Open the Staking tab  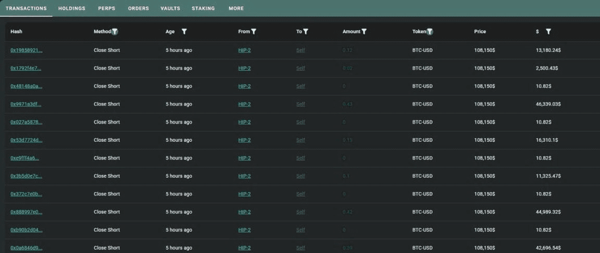203,8
